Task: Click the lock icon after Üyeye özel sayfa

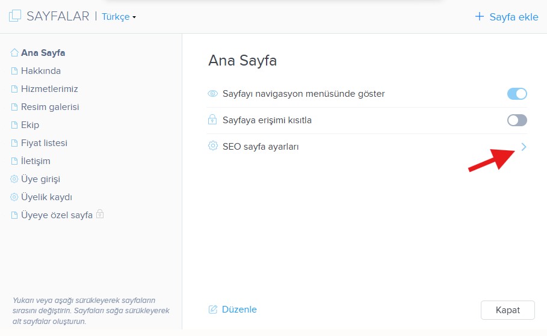Action: pyautogui.click(x=100, y=215)
